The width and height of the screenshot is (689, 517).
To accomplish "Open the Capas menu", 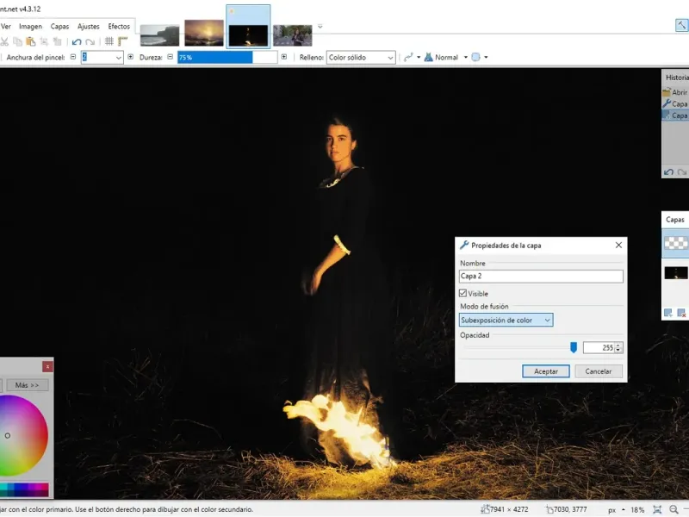I will tap(59, 27).
